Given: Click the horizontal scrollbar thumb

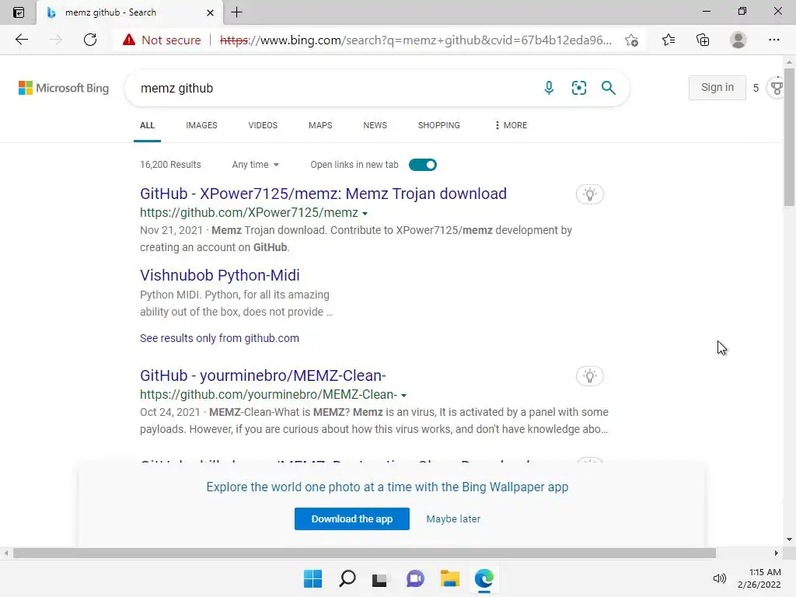Looking at the screenshot, I should (365, 553).
